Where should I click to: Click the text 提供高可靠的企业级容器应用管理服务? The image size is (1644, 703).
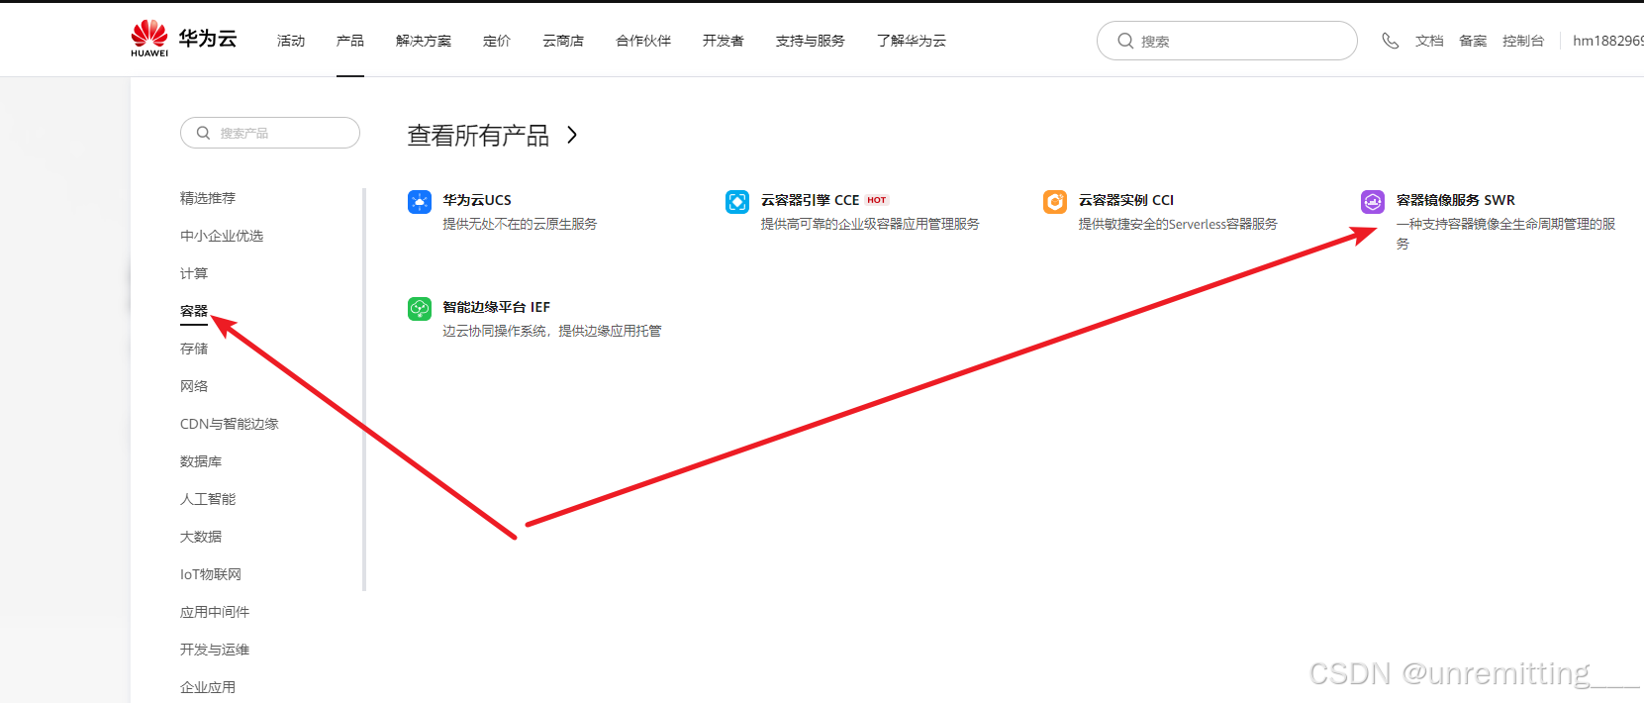(x=870, y=224)
